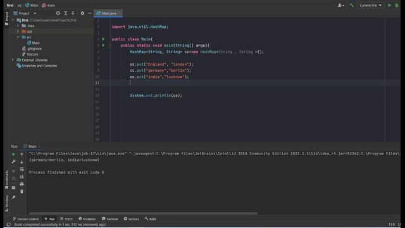
Task: Toggle the Bookmarks side stripe button
Action: coord(7,180)
